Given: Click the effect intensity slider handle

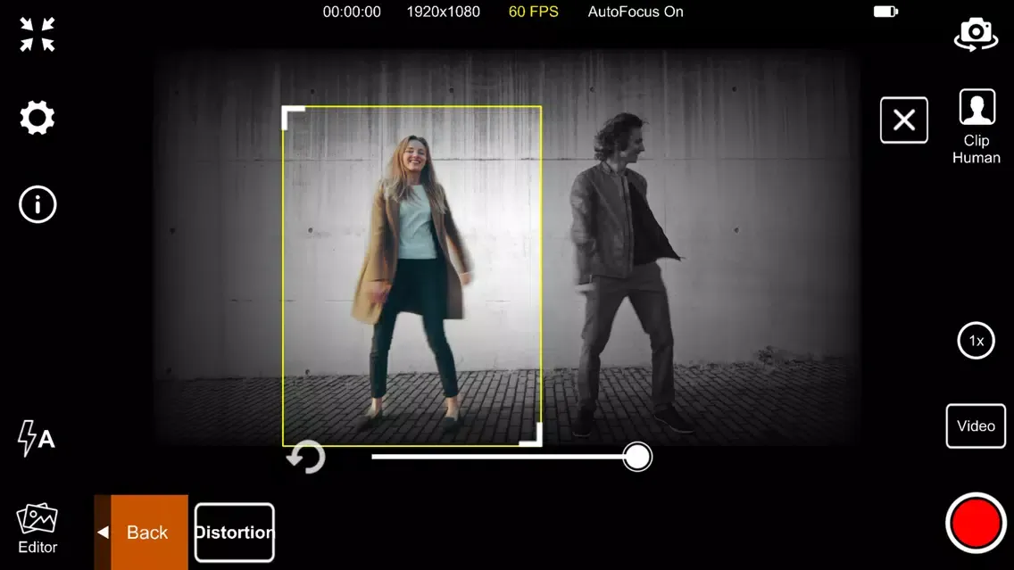Looking at the screenshot, I should point(637,457).
